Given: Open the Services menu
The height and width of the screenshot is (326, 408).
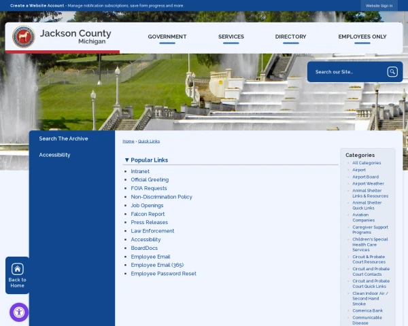Looking at the screenshot, I should (x=231, y=37).
